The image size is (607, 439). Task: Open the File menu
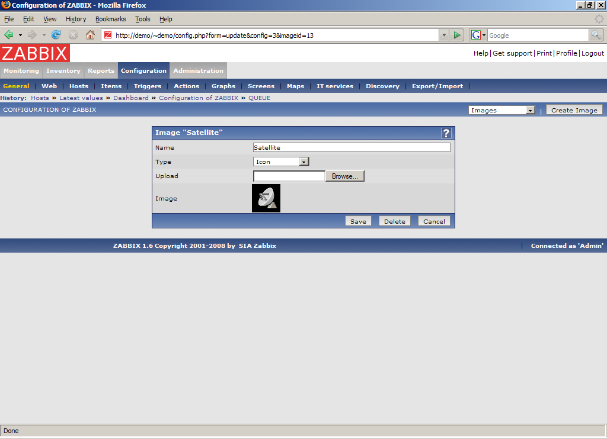(x=9, y=19)
